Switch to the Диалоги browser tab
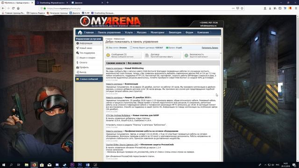The height and width of the screenshot is (168, 299). click(x=87, y=3)
